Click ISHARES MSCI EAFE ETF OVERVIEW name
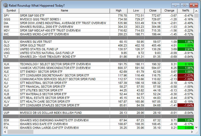 pos(64,124)
